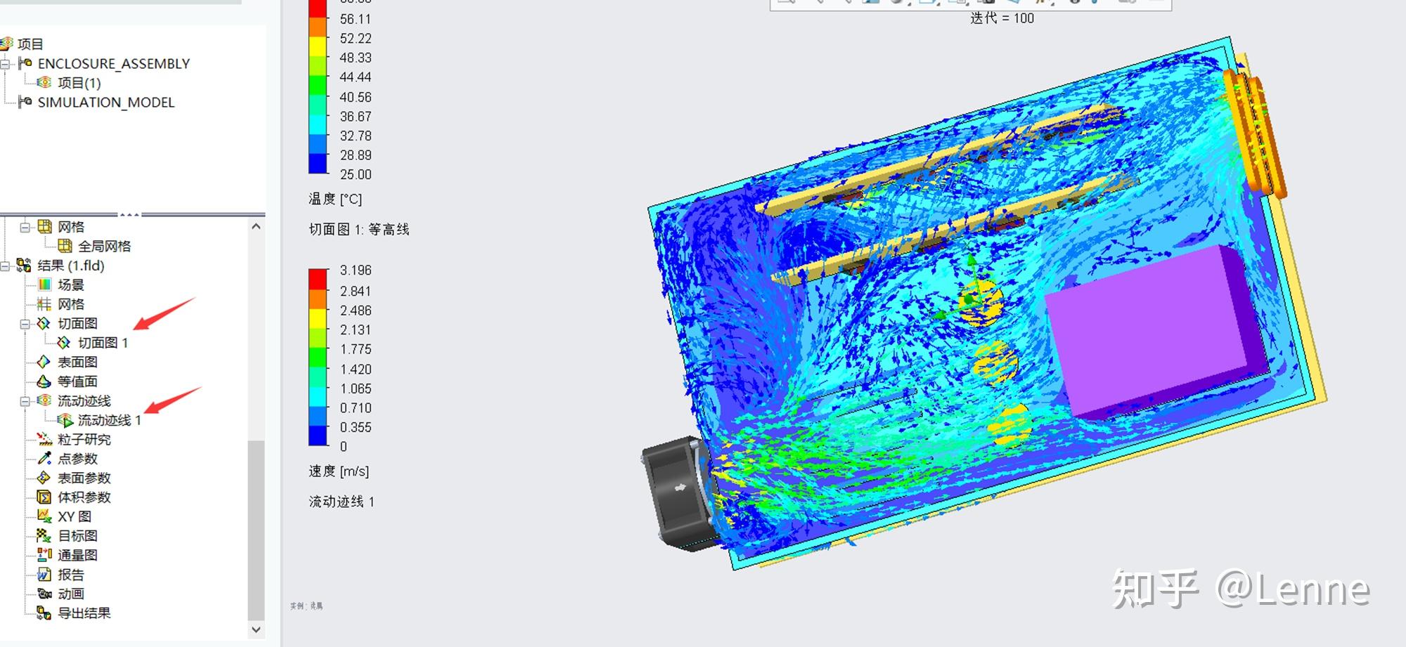1406x647 pixels.
Task: Click the 项目 root icon in the tree
Action: pos(6,44)
